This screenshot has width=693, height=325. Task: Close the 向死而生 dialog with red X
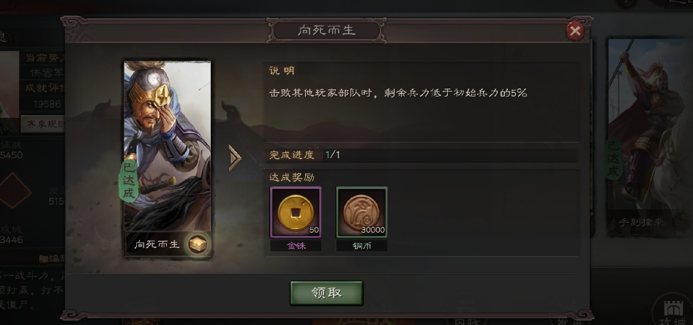(575, 31)
